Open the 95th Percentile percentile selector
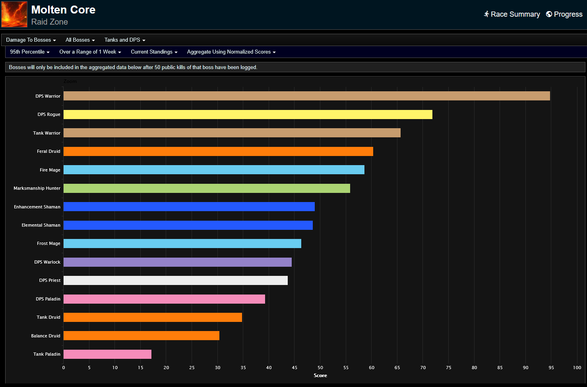This screenshot has height=387, width=587. click(29, 52)
